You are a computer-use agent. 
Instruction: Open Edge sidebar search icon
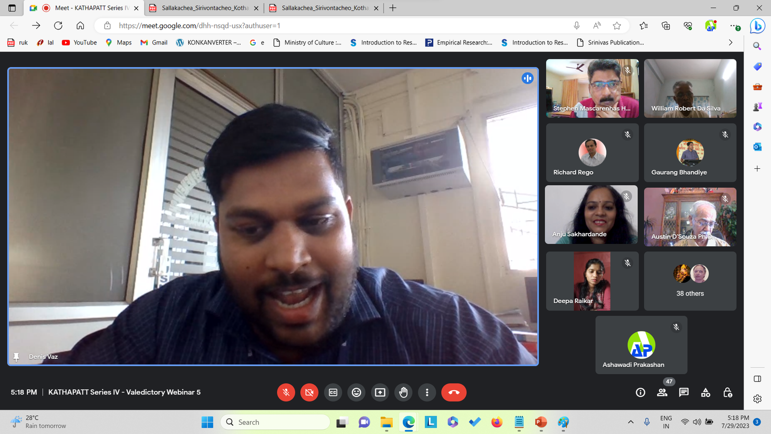[x=758, y=46]
